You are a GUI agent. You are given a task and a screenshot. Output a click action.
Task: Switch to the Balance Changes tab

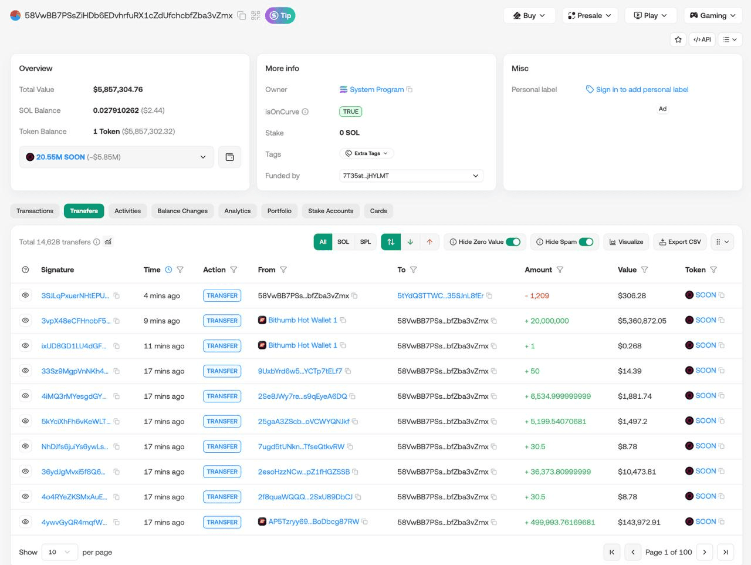[x=182, y=211]
